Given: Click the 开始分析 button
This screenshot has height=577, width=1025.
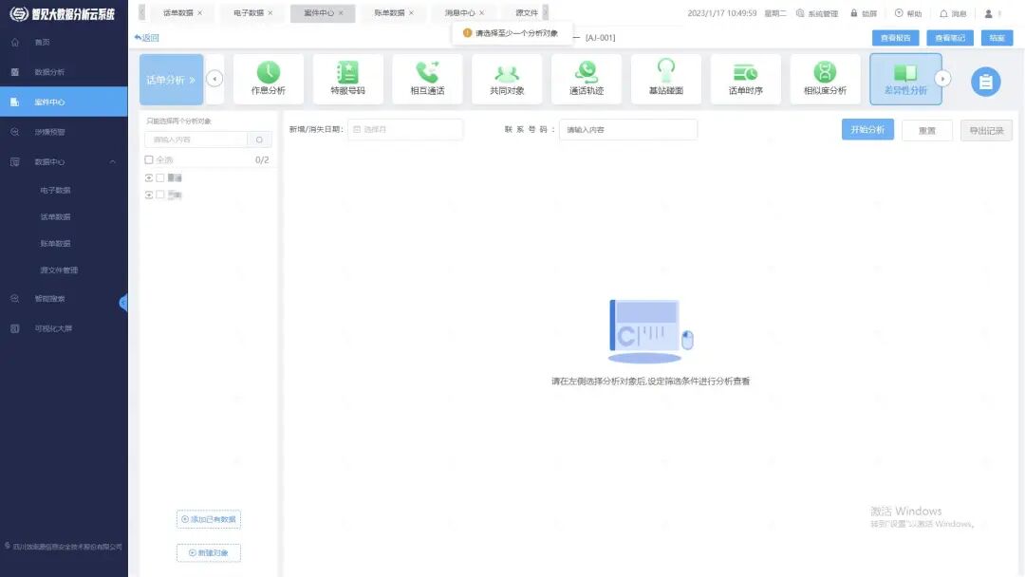Looking at the screenshot, I should [868, 130].
